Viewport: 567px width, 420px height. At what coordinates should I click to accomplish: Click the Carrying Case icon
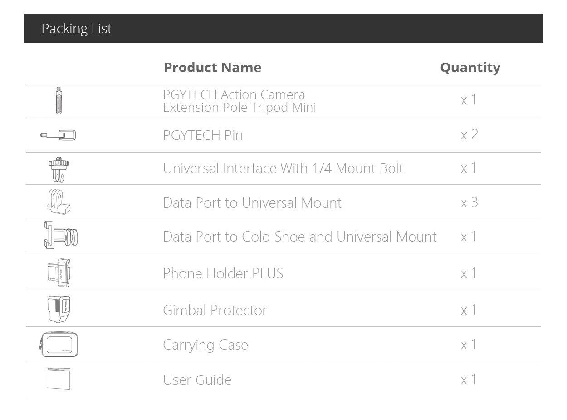(59, 344)
